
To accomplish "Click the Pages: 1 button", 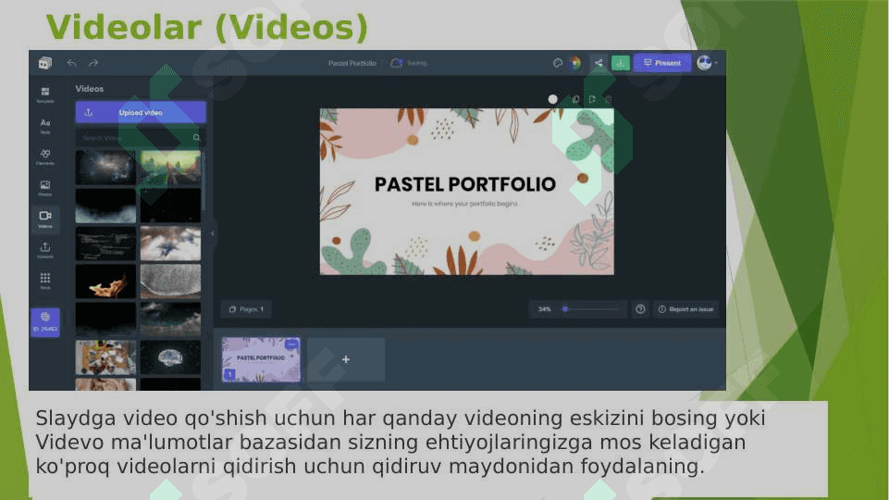I will click(246, 309).
